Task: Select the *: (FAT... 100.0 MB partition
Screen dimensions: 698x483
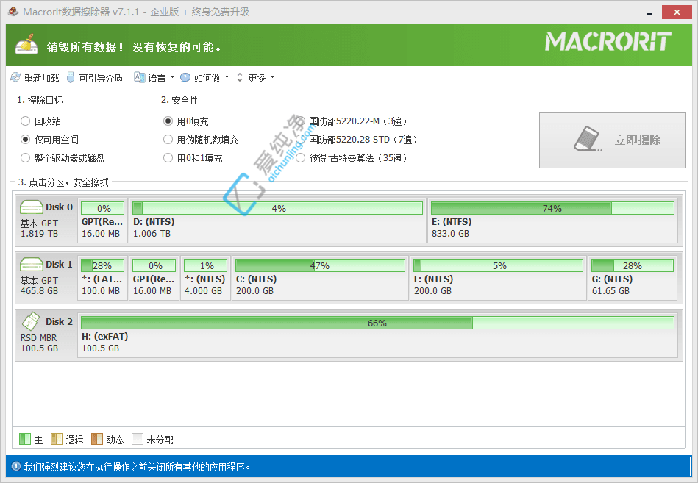Action: [102, 278]
